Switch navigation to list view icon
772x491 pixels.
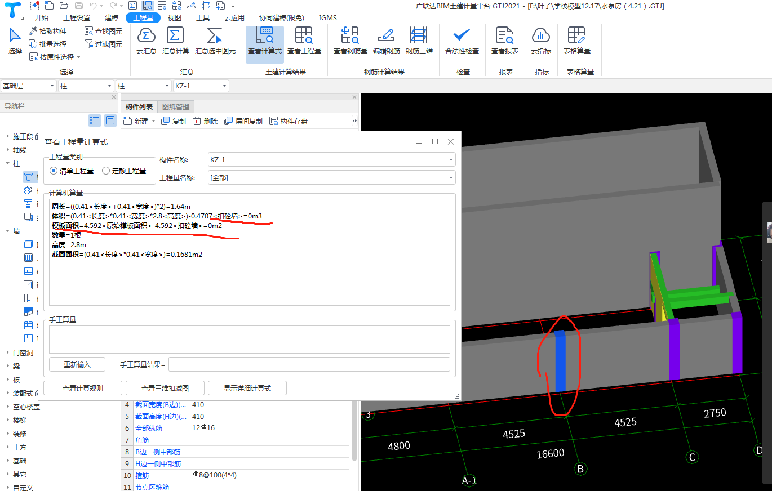[x=95, y=120]
